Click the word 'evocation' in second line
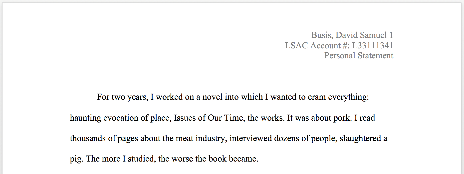Viewport: 464px width, 174px height. (121, 118)
